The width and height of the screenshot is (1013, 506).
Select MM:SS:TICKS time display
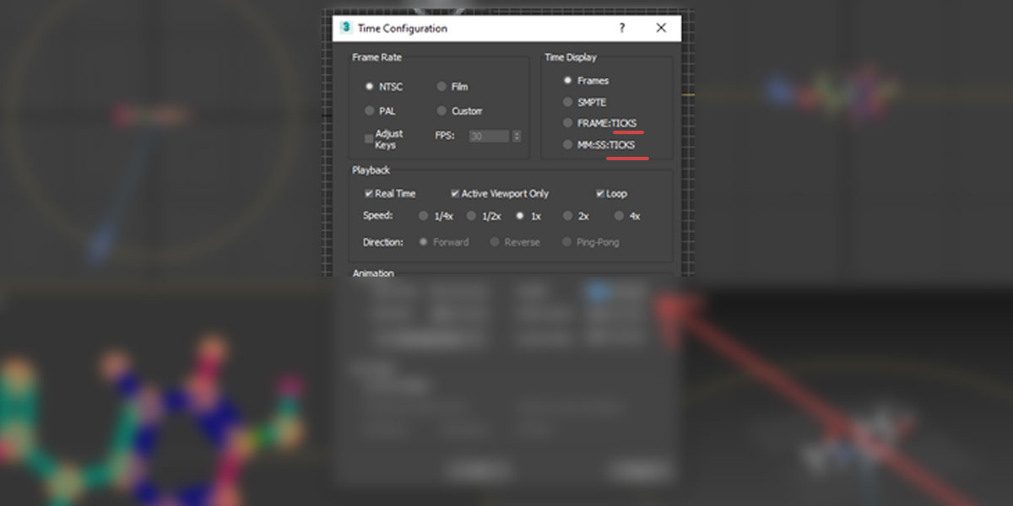(568, 144)
